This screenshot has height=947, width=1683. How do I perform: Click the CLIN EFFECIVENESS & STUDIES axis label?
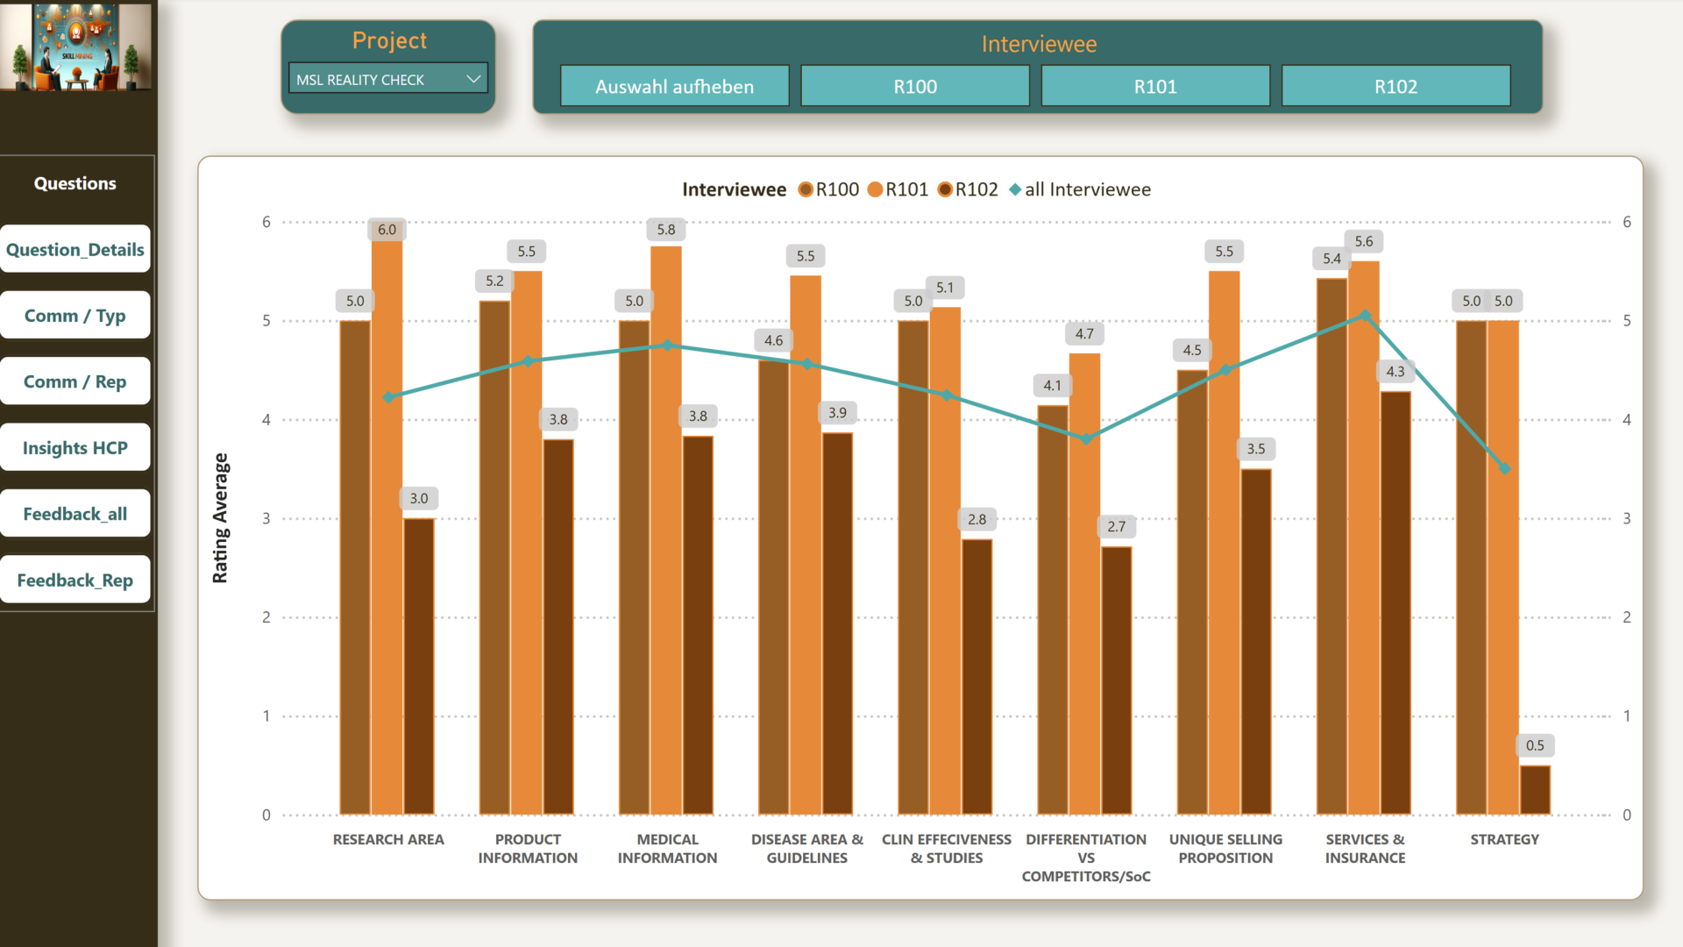[x=947, y=849]
